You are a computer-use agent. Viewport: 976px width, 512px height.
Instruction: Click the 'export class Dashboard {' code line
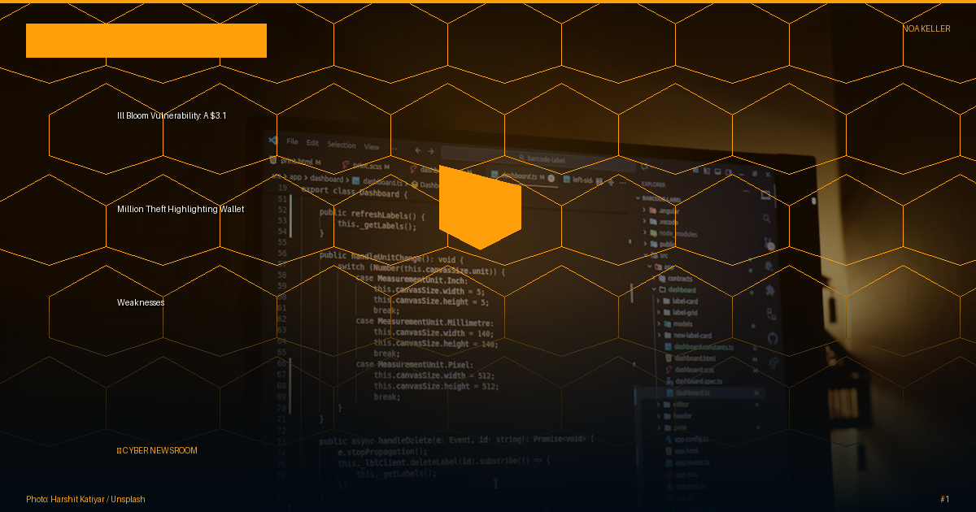coord(355,193)
